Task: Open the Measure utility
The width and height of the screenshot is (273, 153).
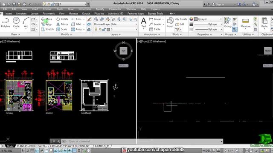Action: (x=246, y=23)
